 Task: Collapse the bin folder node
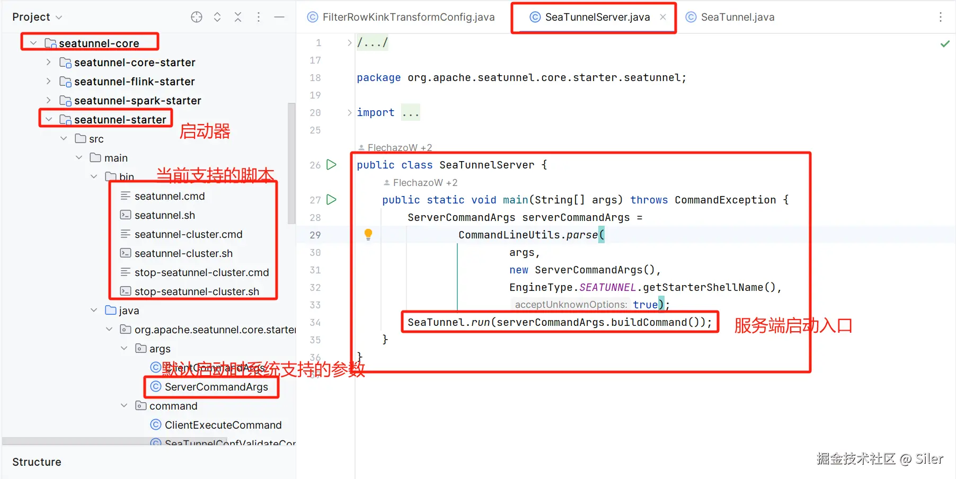click(94, 177)
